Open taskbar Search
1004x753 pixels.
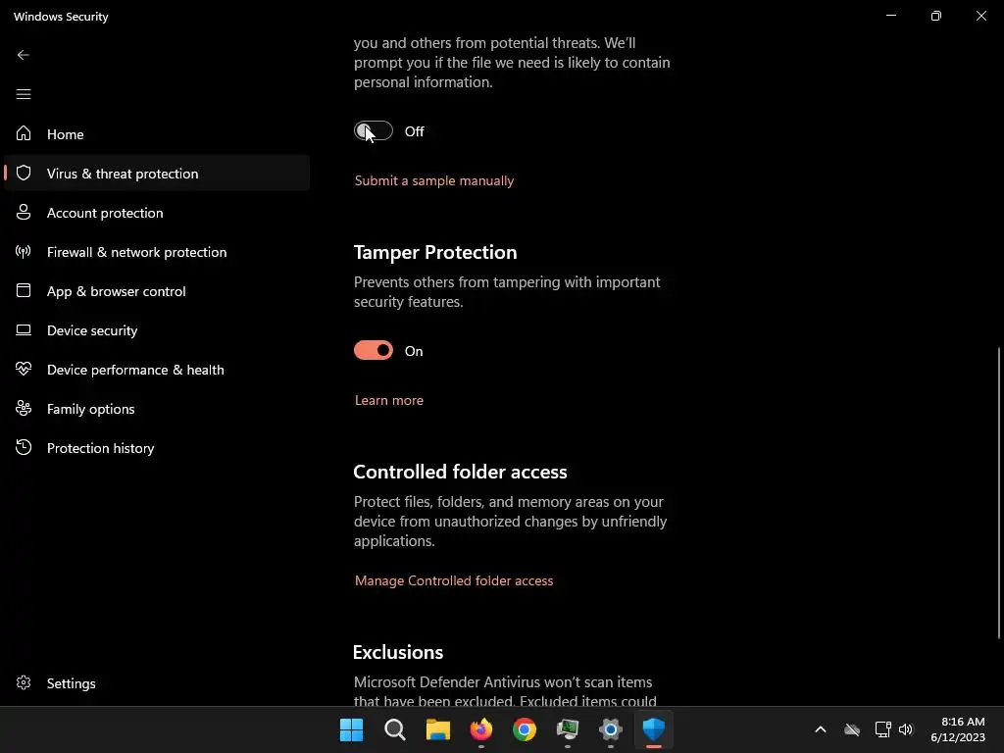point(394,729)
